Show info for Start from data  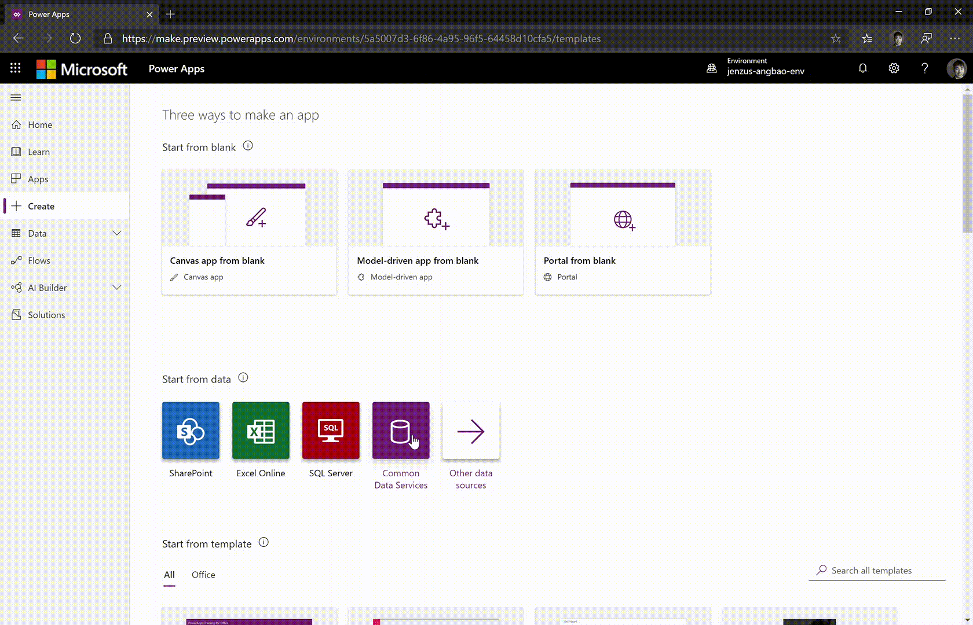(x=243, y=378)
